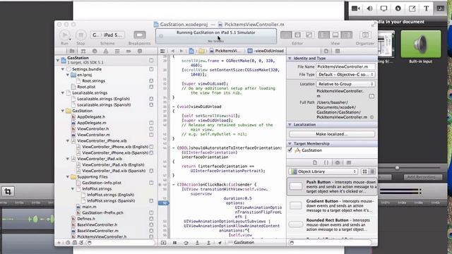
Task: Open the related files jump bar menu
Action: point(162,51)
